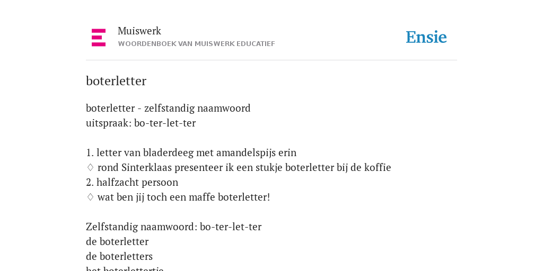Click the 'de boterletter' singular form

[x=117, y=241]
